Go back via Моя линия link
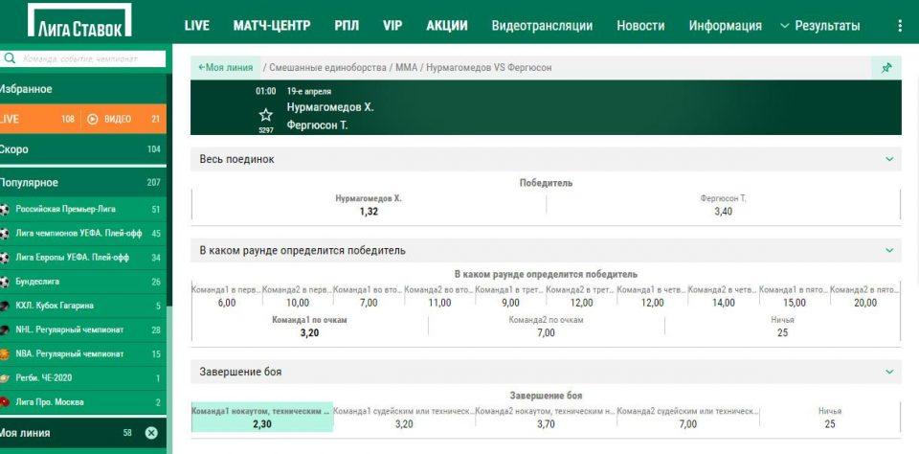This screenshot has width=919, height=454. (x=225, y=68)
